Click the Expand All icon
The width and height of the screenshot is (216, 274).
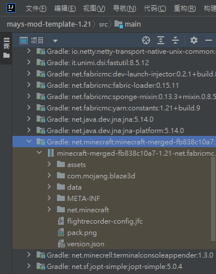(x=161, y=40)
